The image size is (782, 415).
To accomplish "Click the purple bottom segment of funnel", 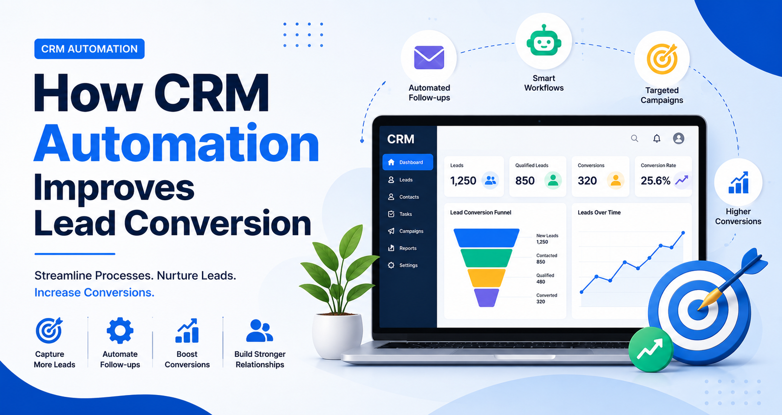I will pyautogui.click(x=486, y=298).
